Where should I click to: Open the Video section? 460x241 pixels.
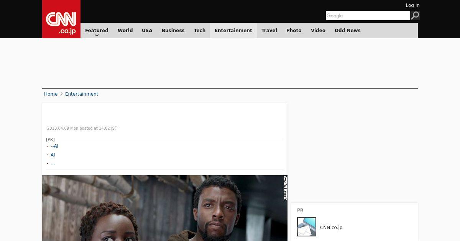point(318,31)
